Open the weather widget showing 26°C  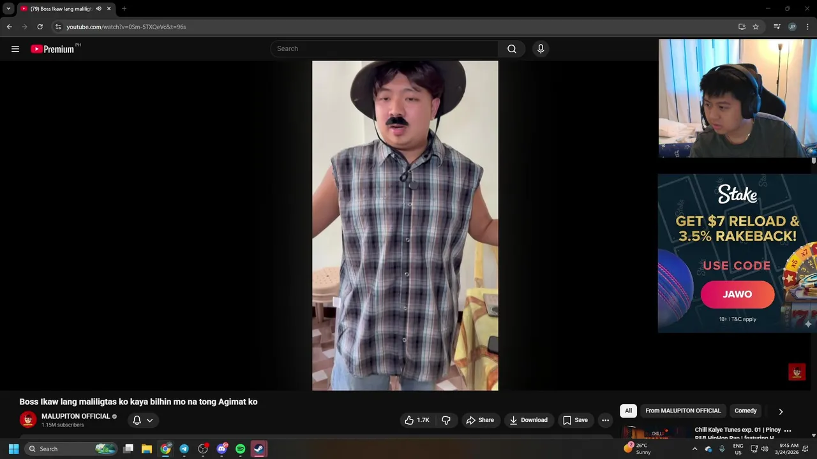tap(637, 449)
